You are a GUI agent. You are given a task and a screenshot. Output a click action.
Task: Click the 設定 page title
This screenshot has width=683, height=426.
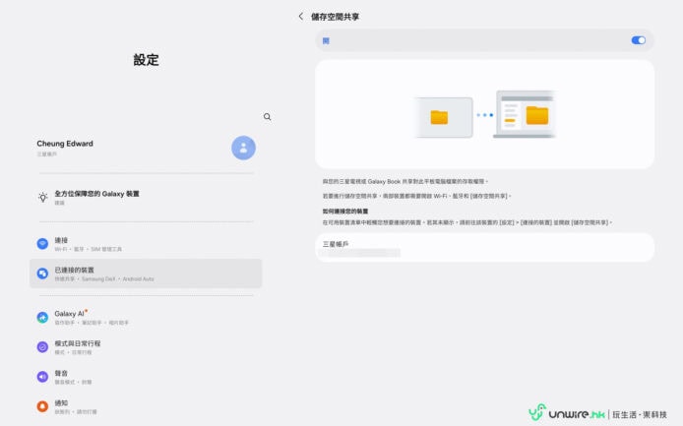(146, 60)
